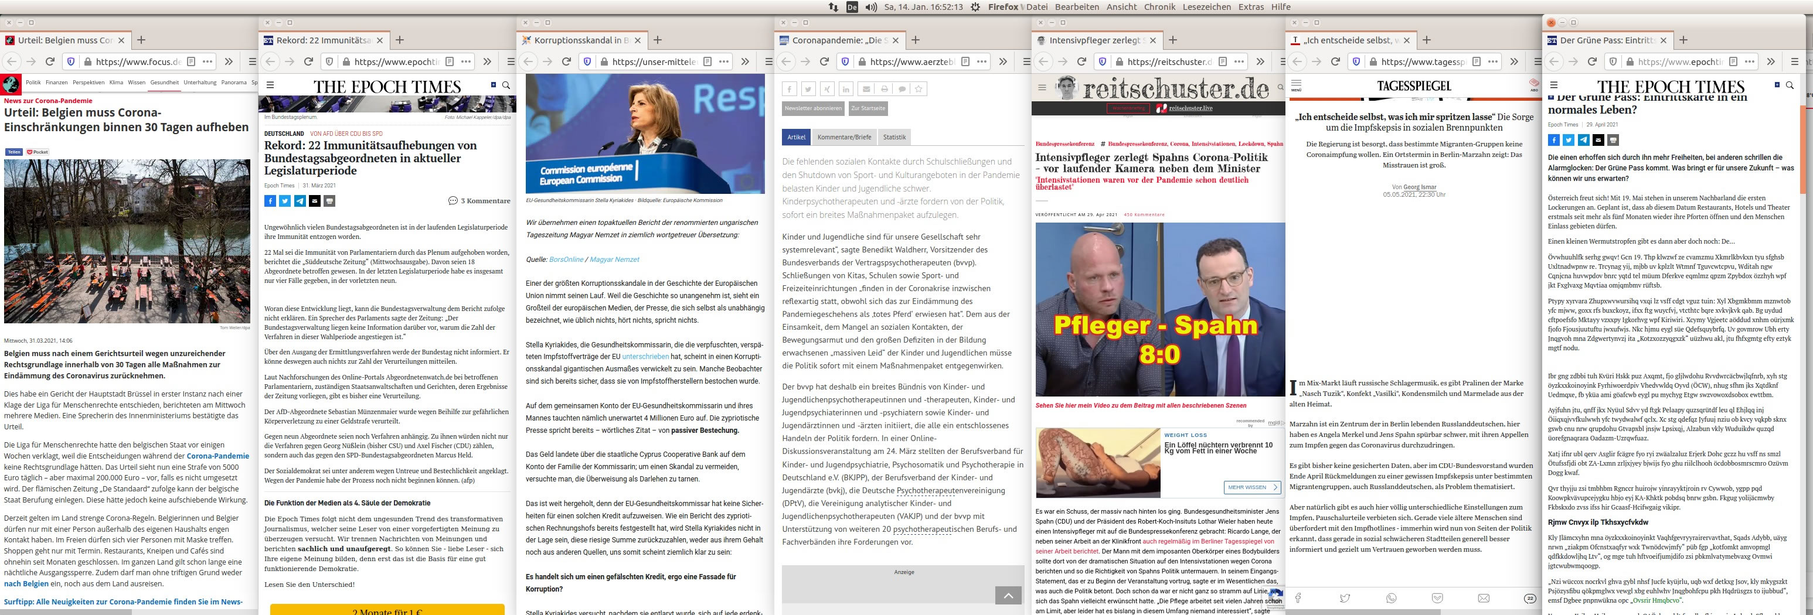This screenshot has width=1813, height=615.
Task: Email the Grüne Pass article
Action: pos(1598,140)
